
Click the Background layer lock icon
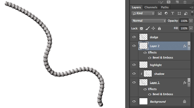click(x=184, y=101)
